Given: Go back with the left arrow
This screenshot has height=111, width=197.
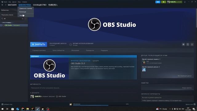Looking at the screenshot, I should [2, 5].
